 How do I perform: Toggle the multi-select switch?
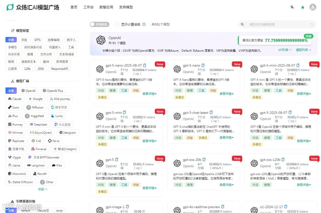coord(100,24)
